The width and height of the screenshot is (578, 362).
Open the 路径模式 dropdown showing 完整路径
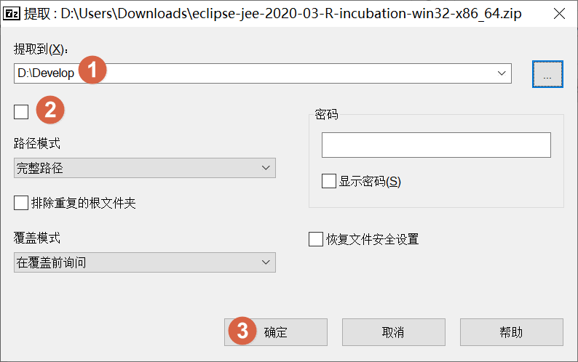[x=144, y=169]
